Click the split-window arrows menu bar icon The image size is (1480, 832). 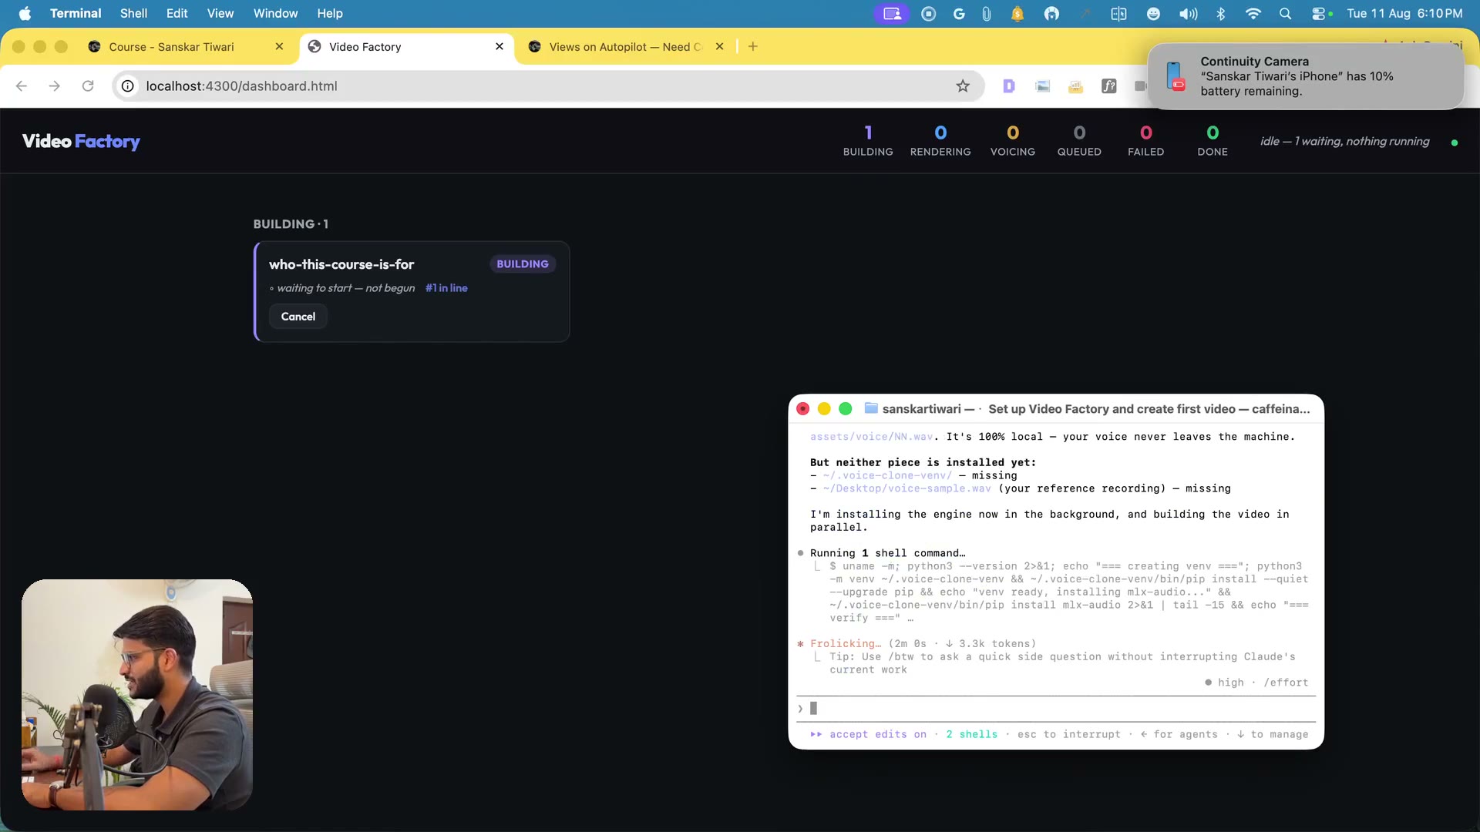coord(1118,13)
